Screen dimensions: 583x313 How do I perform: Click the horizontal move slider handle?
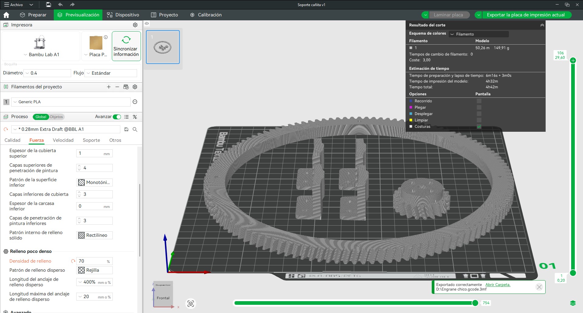click(x=475, y=303)
